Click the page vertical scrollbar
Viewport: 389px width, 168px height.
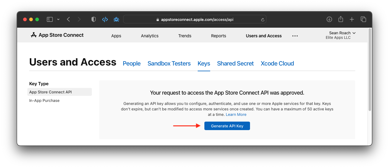[370, 70]
